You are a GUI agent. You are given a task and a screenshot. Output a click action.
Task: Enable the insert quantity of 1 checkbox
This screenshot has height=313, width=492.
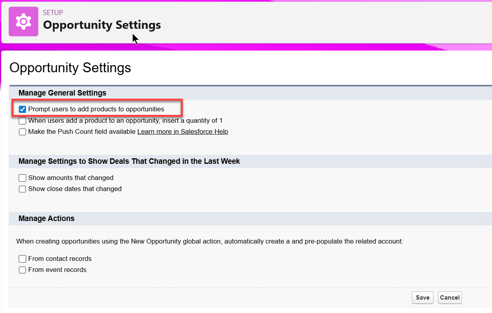tap(23, 121)
